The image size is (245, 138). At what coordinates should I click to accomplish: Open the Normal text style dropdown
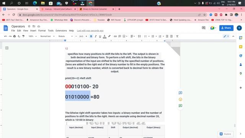47,36
